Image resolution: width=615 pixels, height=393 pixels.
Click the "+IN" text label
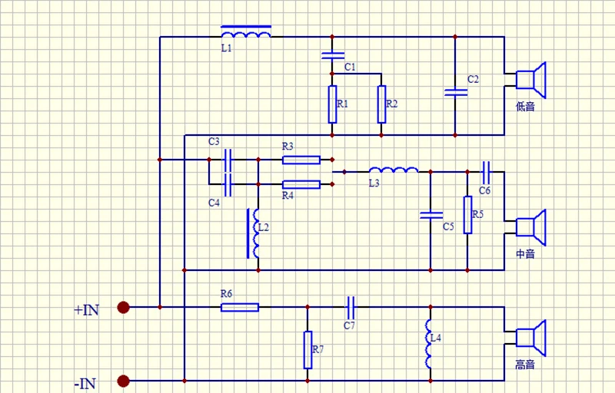[86, 310]
